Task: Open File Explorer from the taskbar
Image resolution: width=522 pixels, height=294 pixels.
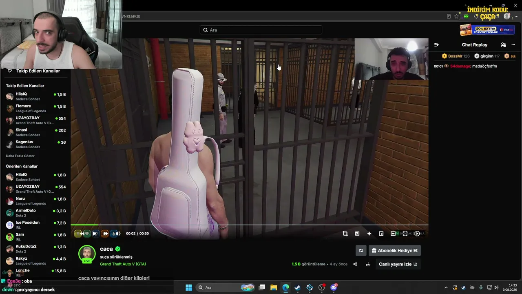Action: coord(274,287)
